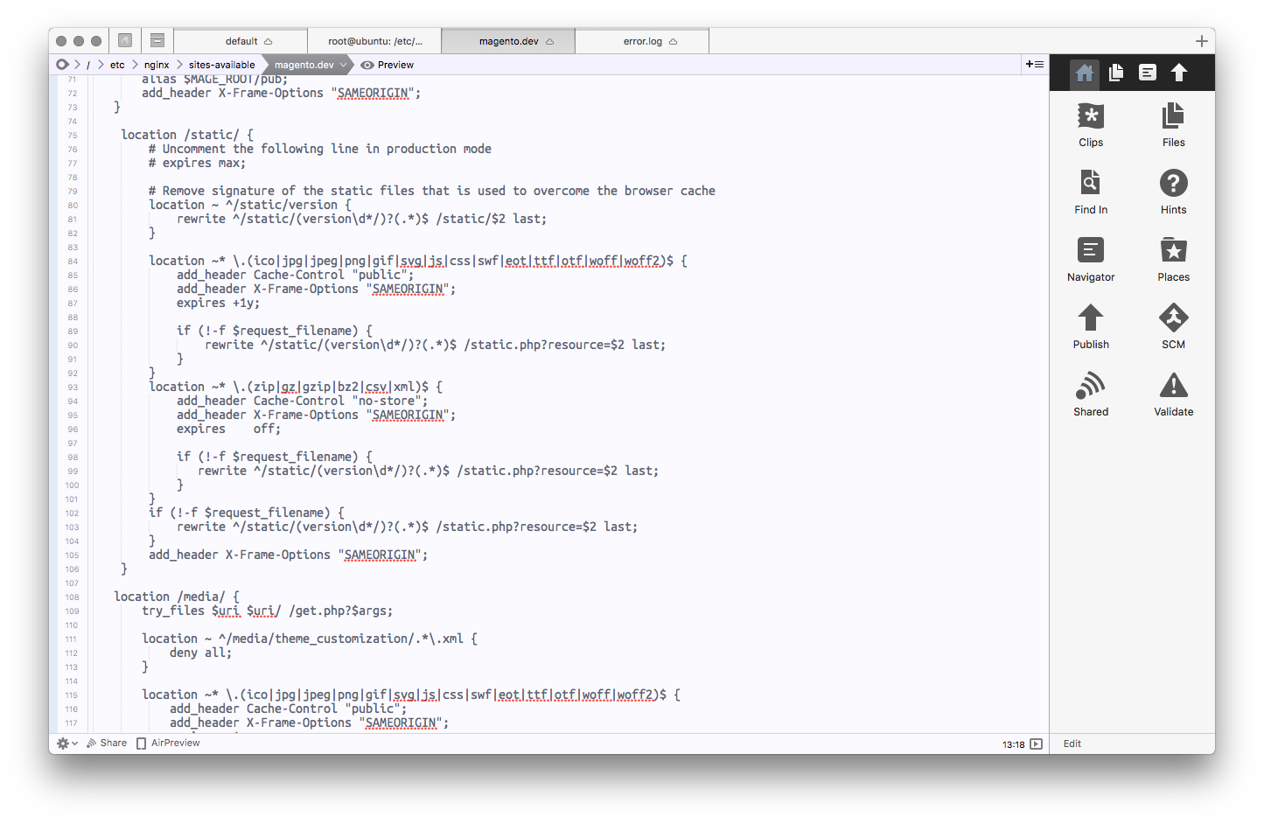Open the Find In search tool
Screen dimensions: 1264x824
click(1090, 192)
